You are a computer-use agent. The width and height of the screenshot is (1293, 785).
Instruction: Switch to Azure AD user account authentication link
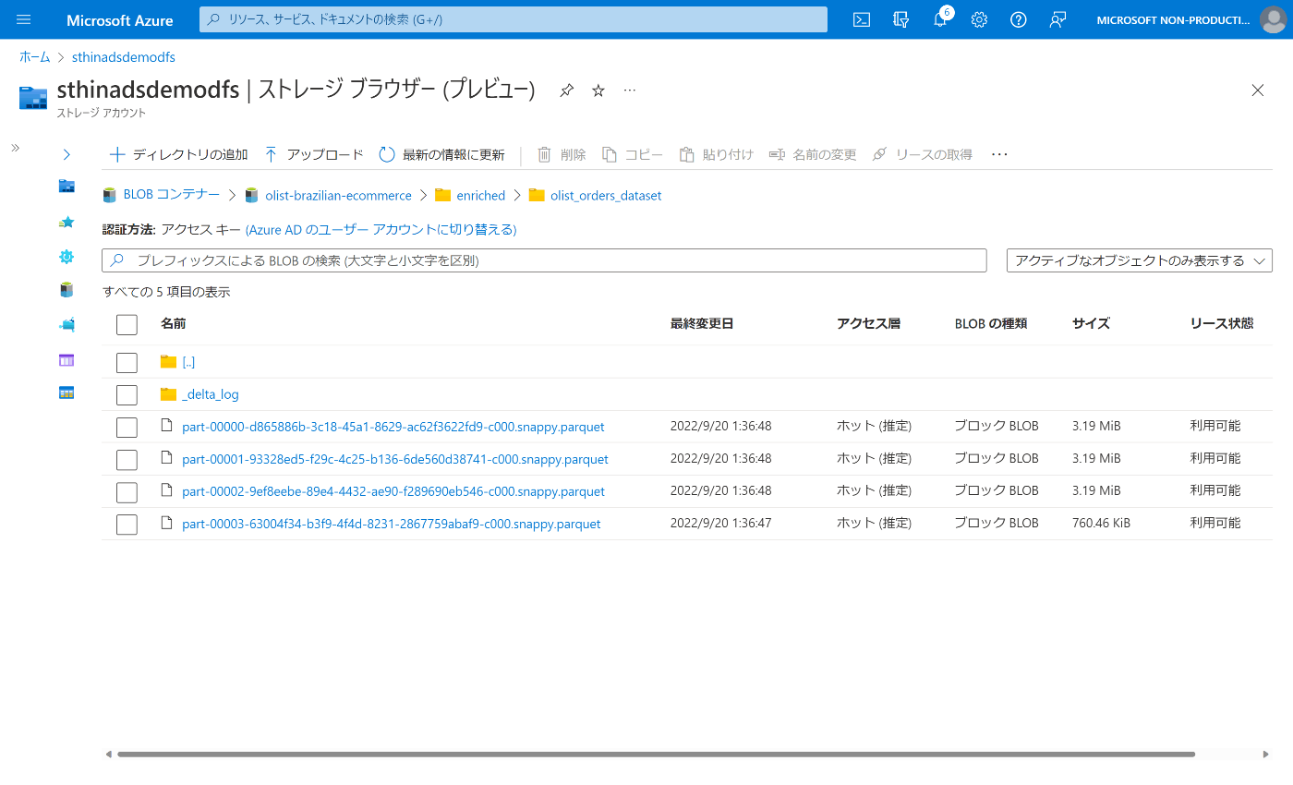[x=381, y=229]
